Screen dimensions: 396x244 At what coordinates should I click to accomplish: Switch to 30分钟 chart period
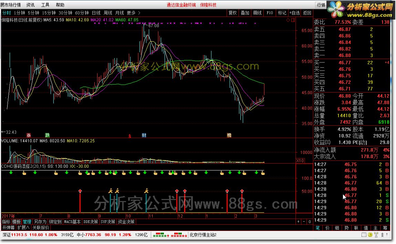65,13
